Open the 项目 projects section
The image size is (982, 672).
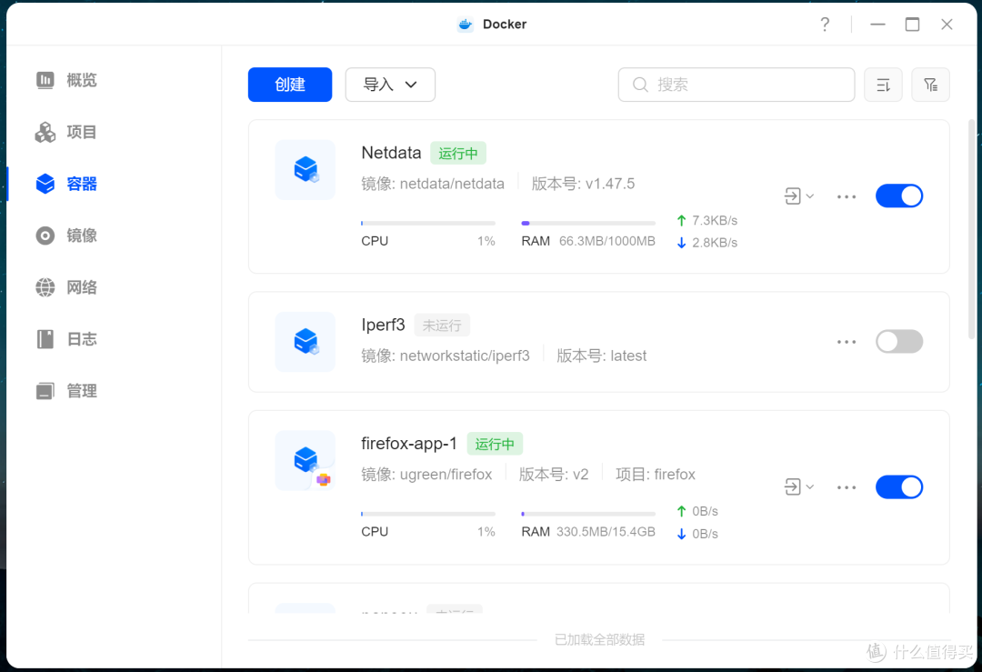click(x=65, y=132)
